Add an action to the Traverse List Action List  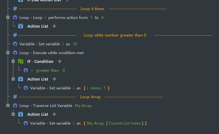click(54, 114)
